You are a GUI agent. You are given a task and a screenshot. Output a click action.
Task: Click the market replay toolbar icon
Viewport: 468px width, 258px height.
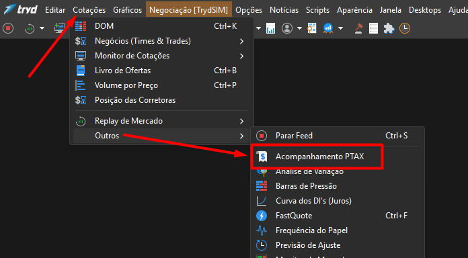pyautogui.click(x=30, y=28)
